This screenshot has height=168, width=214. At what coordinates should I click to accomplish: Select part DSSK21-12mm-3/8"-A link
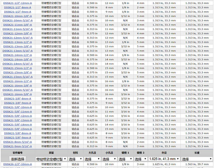(x=18, y=34)
